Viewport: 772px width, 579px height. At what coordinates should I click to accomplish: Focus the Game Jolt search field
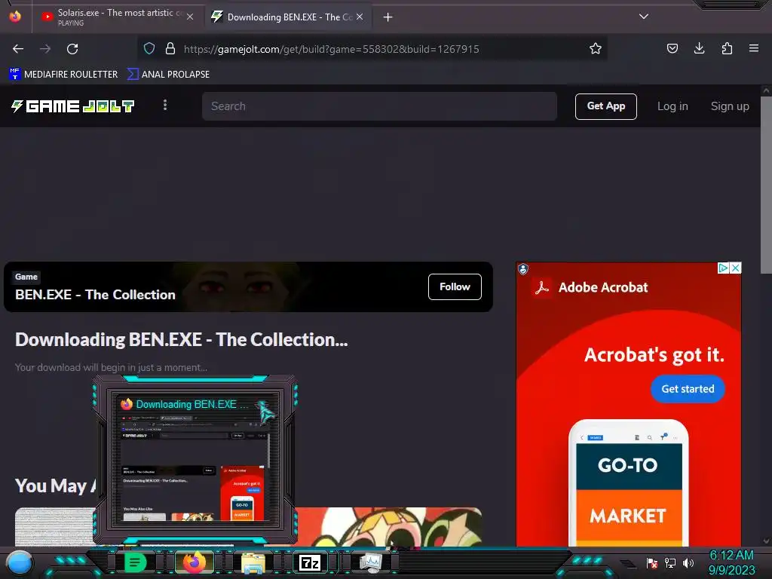(x=379, y=106)
